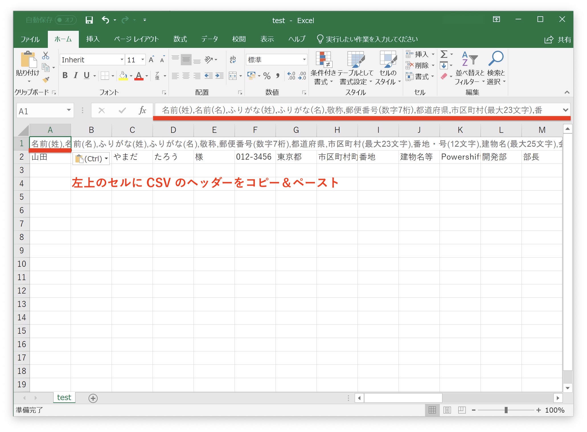This screenshot has height=432, width=587.
Task: Click the Paste Options (Ctrl) button
Action: tap(91, 158)
